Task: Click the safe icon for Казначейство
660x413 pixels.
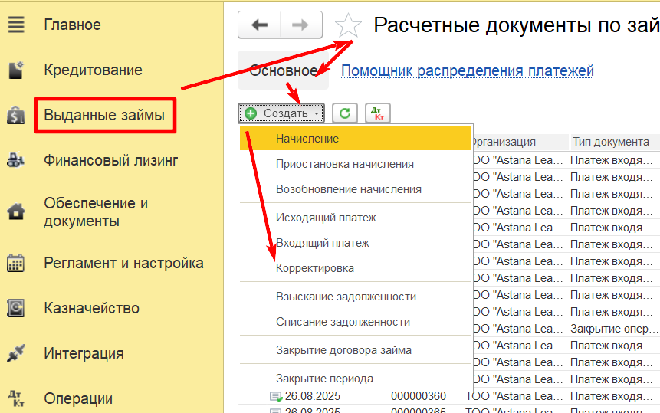Action: point(16,308)
